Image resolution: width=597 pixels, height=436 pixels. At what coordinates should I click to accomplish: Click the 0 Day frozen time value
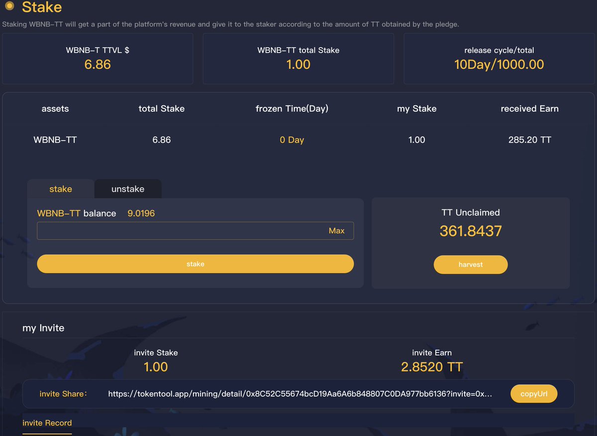click(x=292, y=140)
